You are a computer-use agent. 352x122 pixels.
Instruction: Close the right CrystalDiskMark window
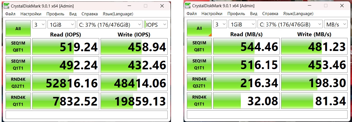[342, 5]
